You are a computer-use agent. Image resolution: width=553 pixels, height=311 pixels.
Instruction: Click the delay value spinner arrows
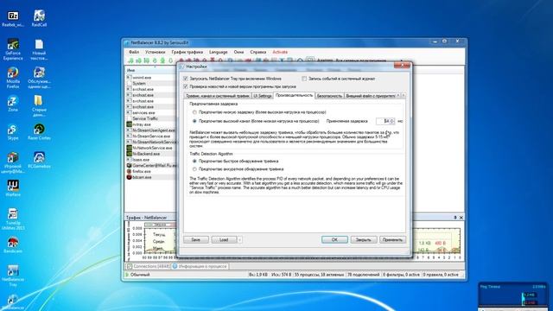[392, 121]
